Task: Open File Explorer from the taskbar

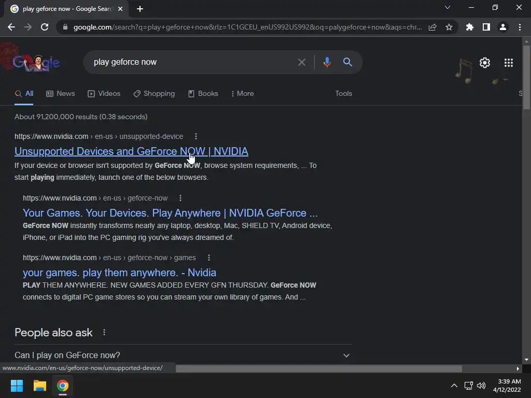Action: pos(39,386)
